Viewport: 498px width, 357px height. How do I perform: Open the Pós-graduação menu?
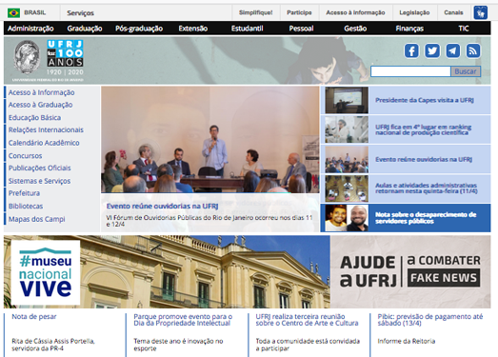[x=139, y=29]
